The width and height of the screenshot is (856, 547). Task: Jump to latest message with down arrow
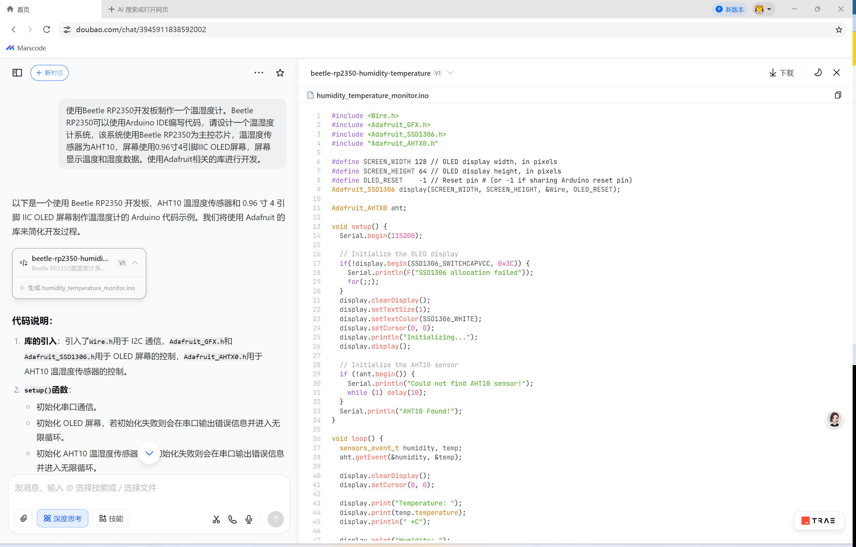[x=149, y=453]
